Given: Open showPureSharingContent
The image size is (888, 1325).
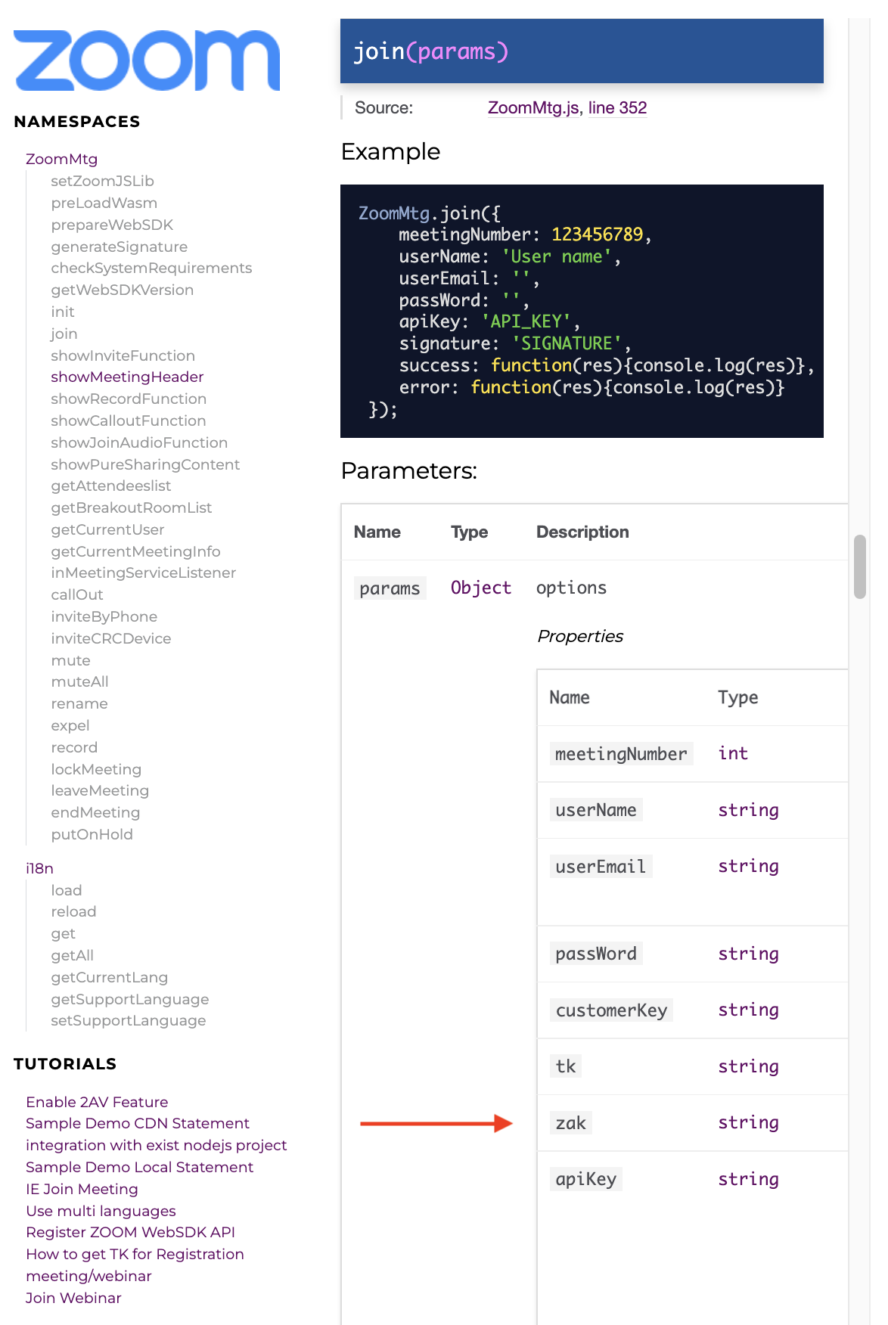Looking at the screenshot, I should [x=145, y=464].
